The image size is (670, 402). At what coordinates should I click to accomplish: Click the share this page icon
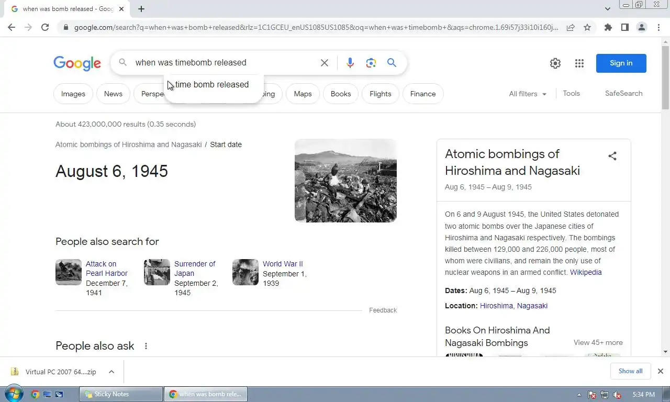pos(571,27)
